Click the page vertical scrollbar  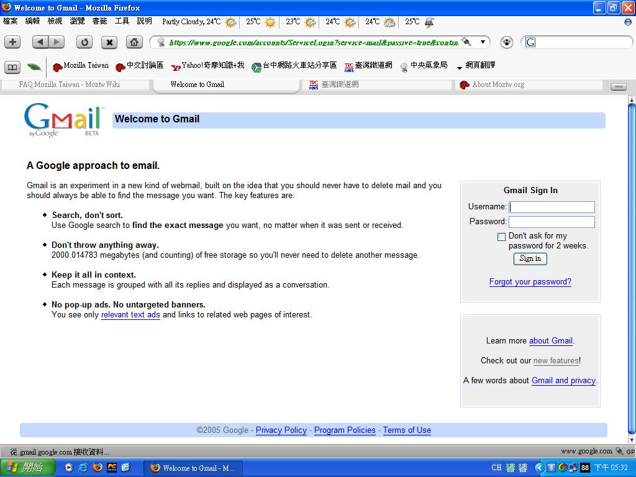(x=632, y=267)
